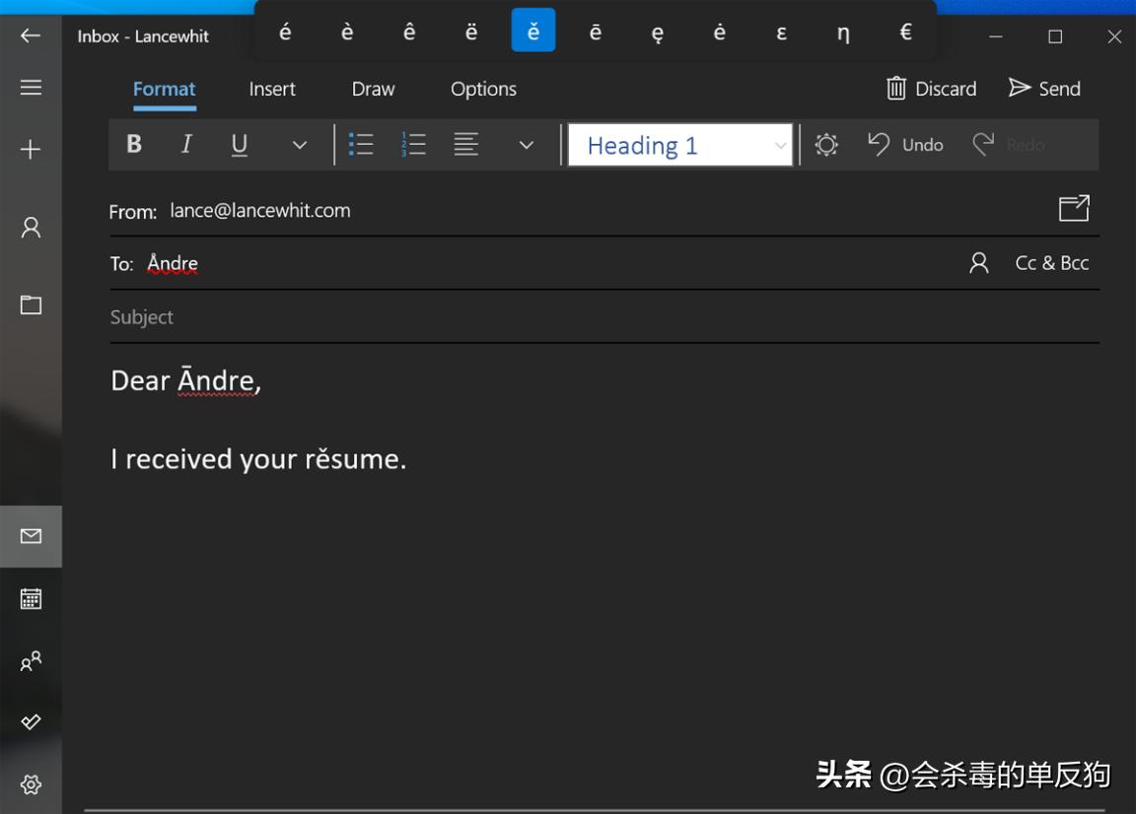
Task: Open the Calendar icon in sidebar
Action: [x=31, y=598]
